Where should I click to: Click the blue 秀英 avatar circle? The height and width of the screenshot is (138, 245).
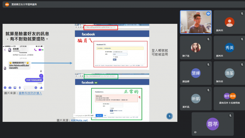229,48
